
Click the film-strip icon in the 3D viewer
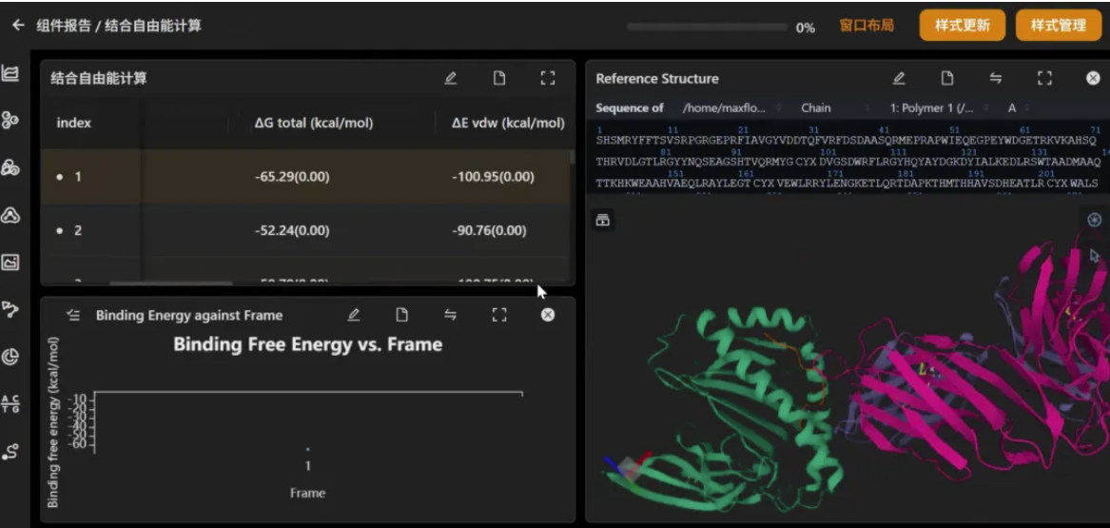point(602,220)
